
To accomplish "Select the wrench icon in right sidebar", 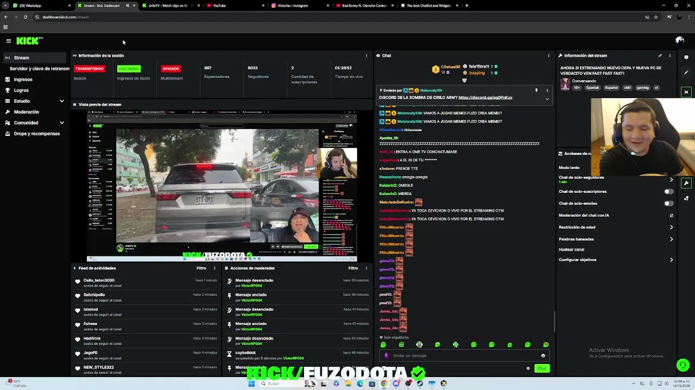I will pyautogui.click(x=686, y=183).
